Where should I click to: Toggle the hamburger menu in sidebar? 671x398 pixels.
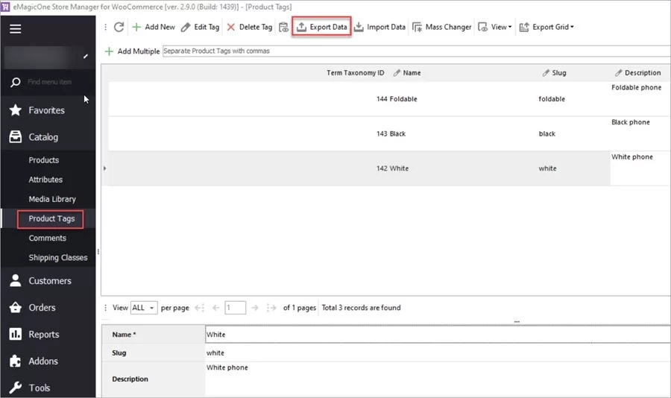(x=16, y=29)
